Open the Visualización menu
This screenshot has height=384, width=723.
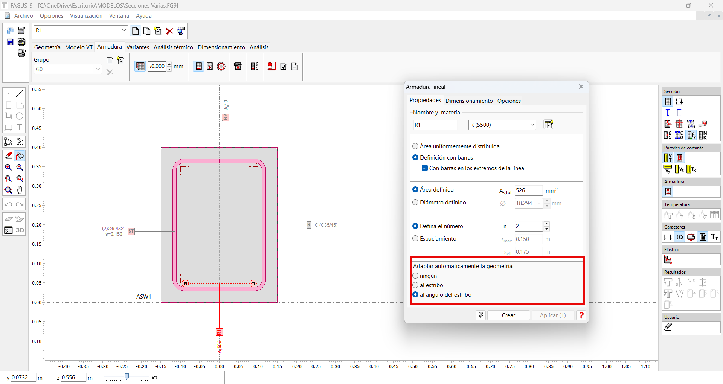point(86,16)
